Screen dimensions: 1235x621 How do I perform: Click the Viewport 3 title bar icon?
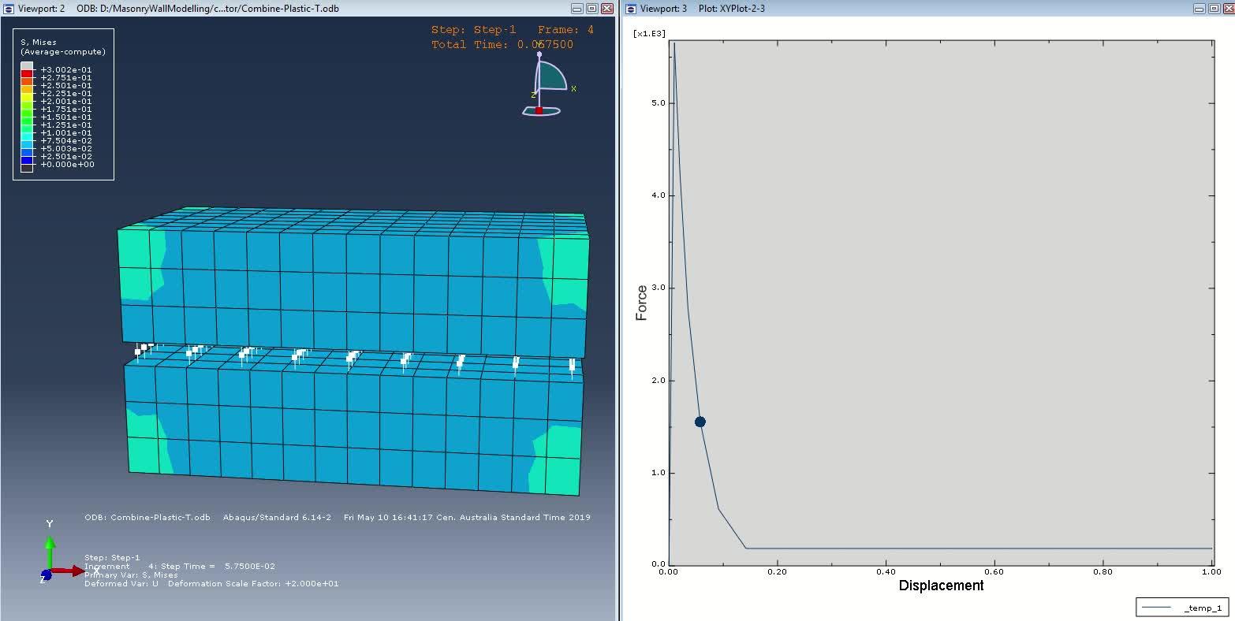tap(630, 8)
